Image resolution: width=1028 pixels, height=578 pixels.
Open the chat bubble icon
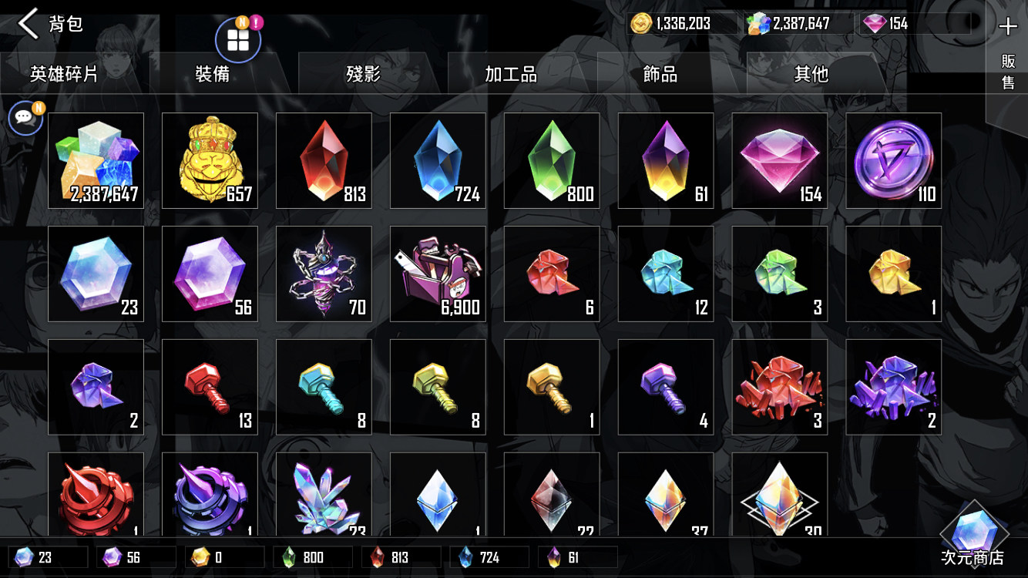tap(25, 117)
